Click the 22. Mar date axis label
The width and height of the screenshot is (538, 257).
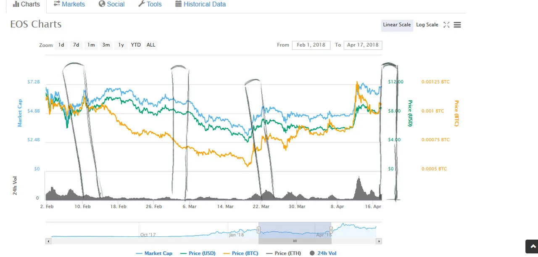[261, 207]
